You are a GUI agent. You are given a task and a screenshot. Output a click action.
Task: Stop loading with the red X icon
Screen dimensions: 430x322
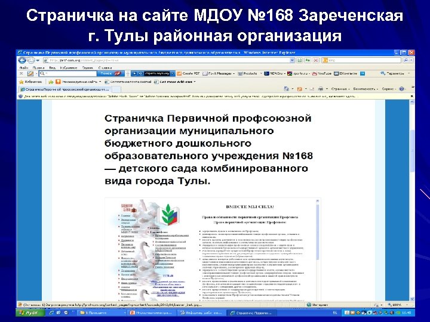coord(316,60)
